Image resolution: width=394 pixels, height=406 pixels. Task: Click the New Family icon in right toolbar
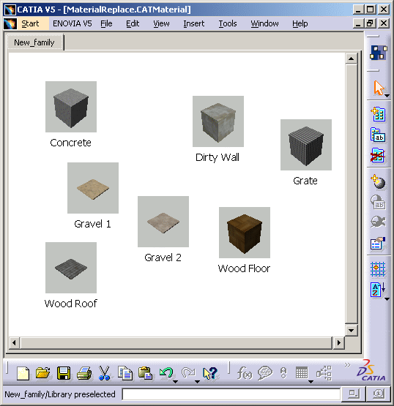378,114
